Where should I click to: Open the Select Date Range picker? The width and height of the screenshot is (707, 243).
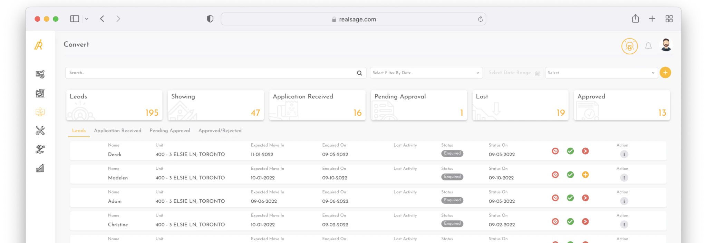[x=514, y=73]
